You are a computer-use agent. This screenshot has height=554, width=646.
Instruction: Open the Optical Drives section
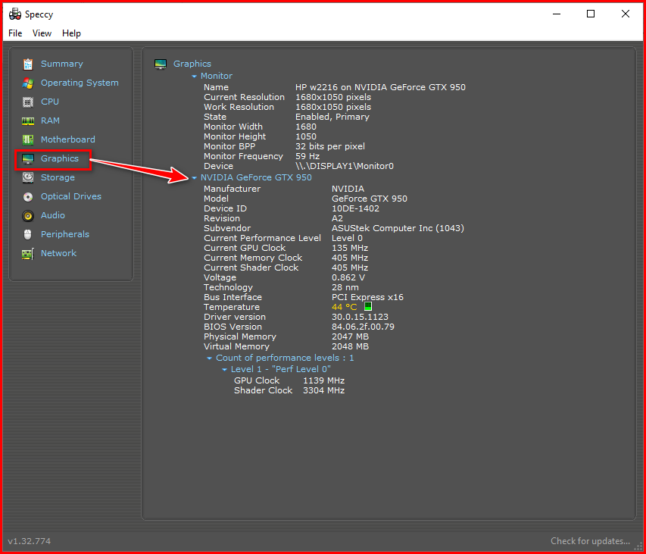71,196
